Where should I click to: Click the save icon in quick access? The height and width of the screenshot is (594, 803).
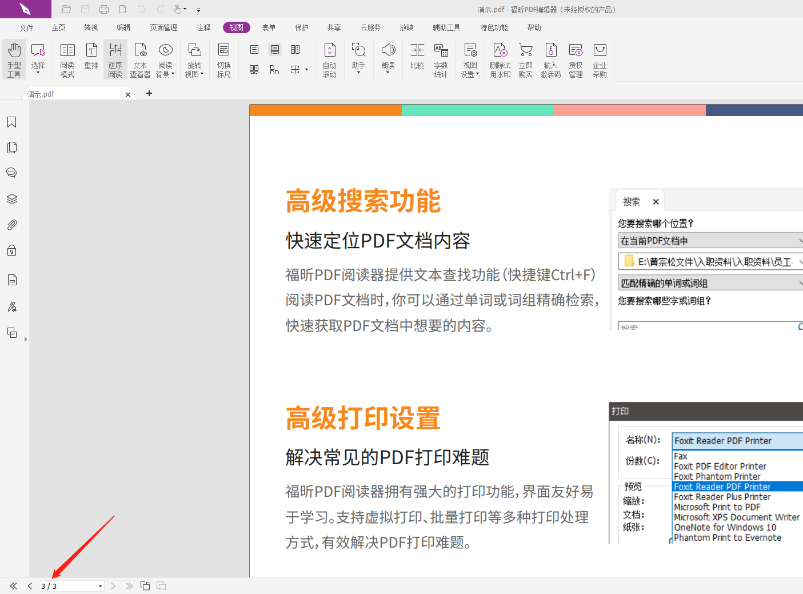[85, 9]
